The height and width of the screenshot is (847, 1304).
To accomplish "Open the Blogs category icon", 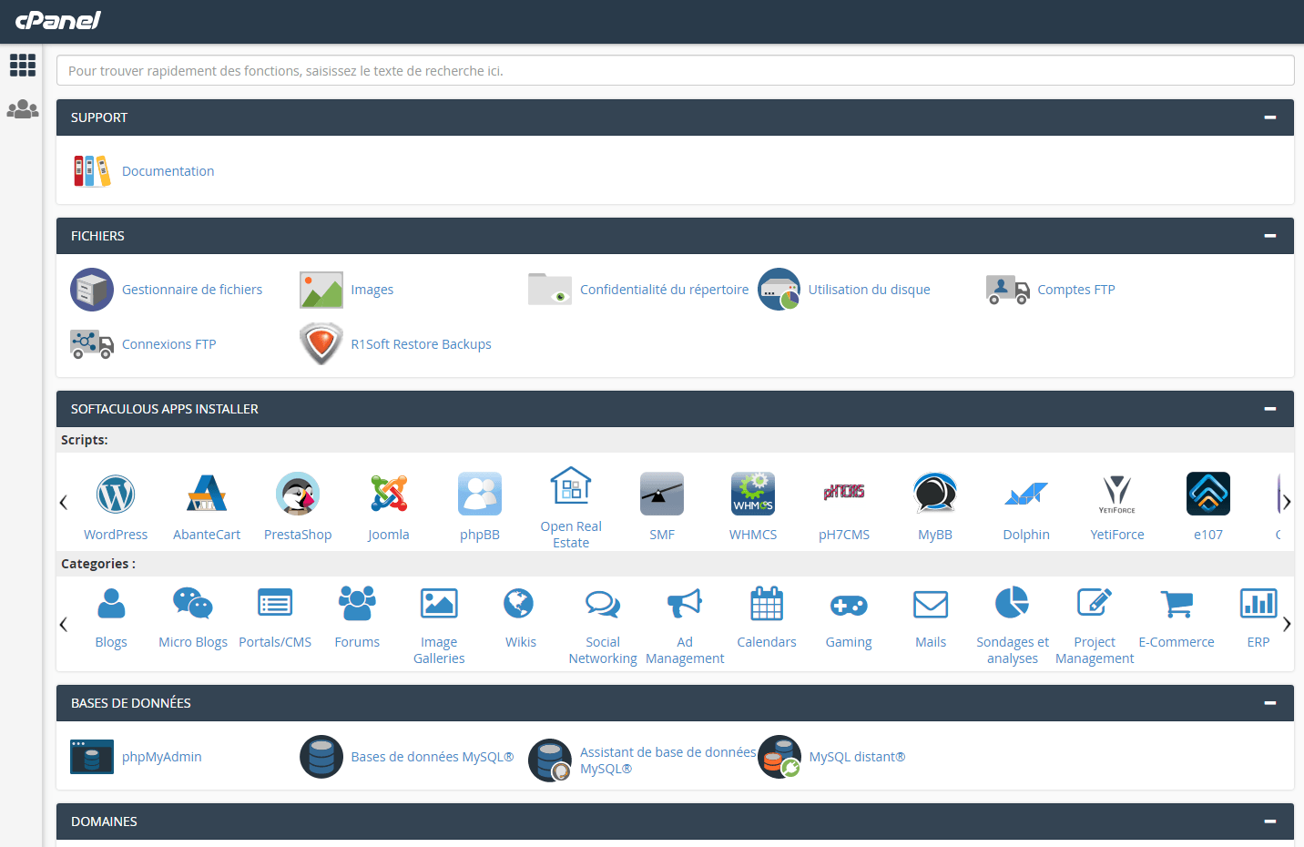I will point(111,603).
